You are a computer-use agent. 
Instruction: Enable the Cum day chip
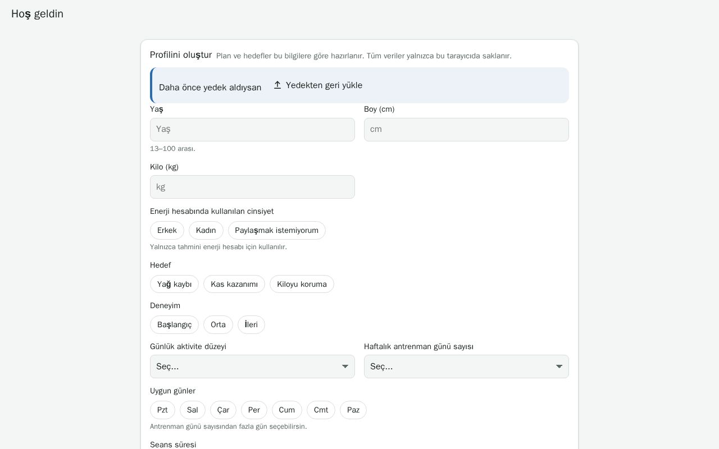coord(286,410)
